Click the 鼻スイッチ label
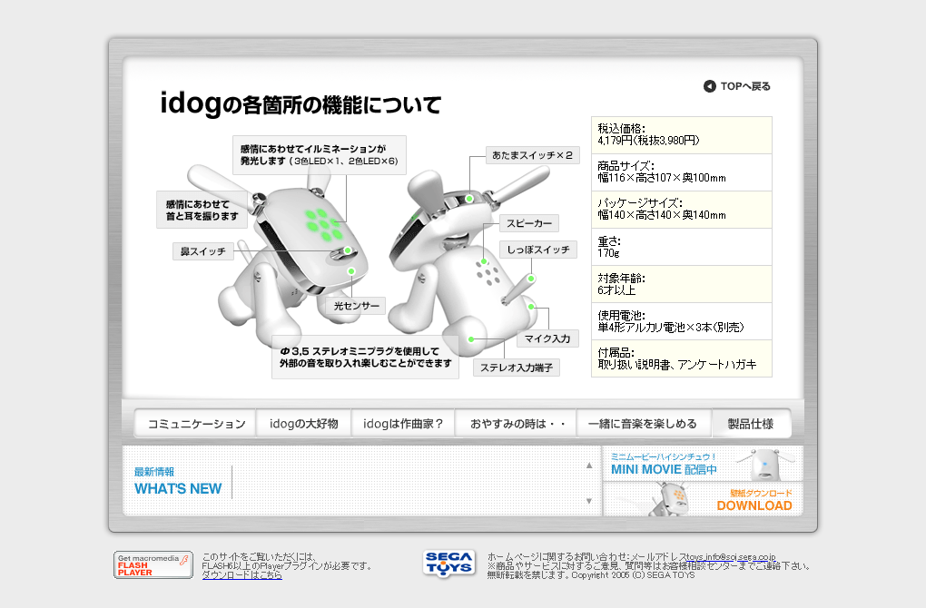926x608 pixels. (203, 251)
